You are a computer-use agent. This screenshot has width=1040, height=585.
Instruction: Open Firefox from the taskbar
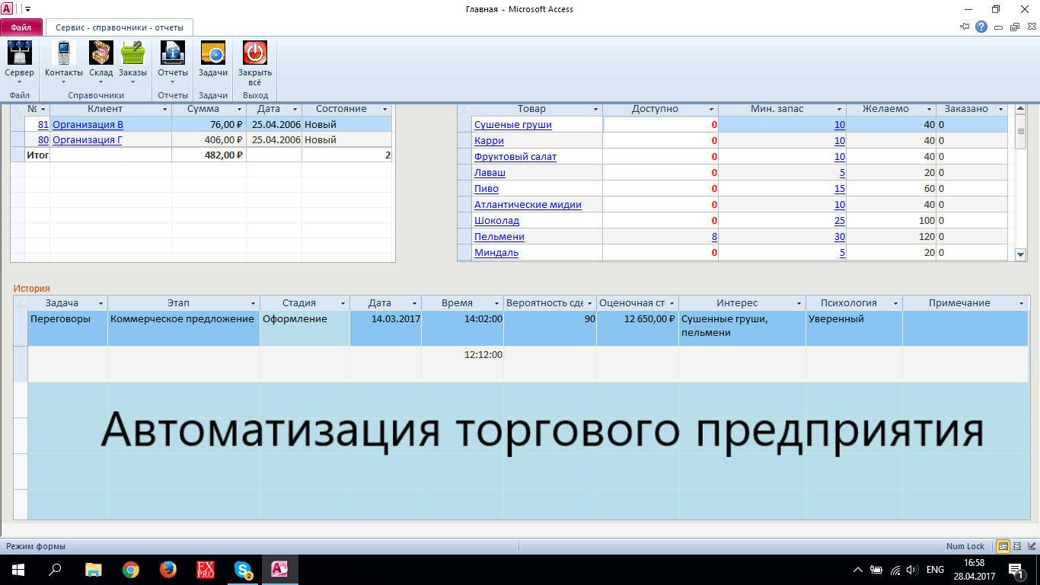pyautogui.click(x=168, y=569)
